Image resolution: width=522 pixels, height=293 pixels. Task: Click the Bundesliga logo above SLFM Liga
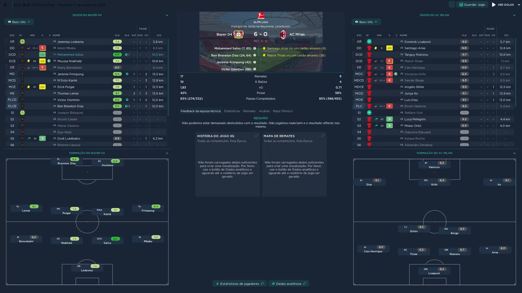261,16
